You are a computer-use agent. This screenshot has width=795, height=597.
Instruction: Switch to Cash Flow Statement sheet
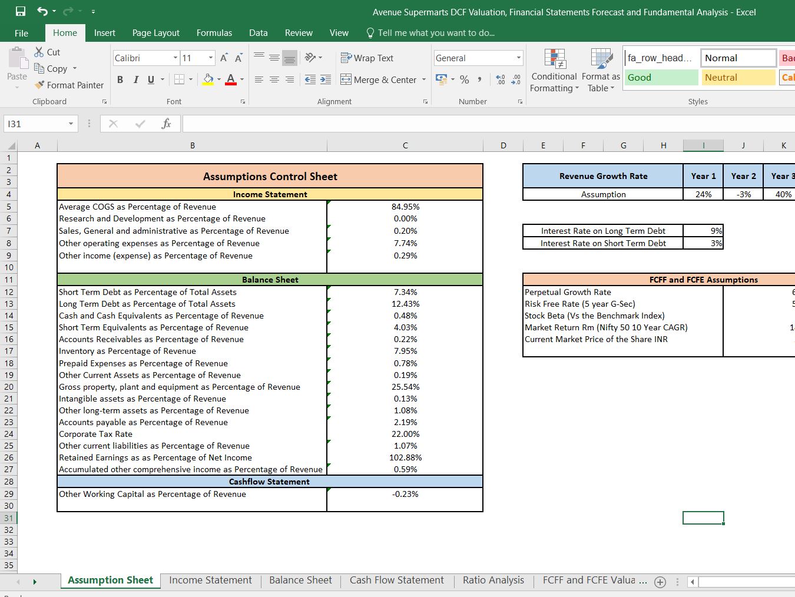[x=397, y=581]
